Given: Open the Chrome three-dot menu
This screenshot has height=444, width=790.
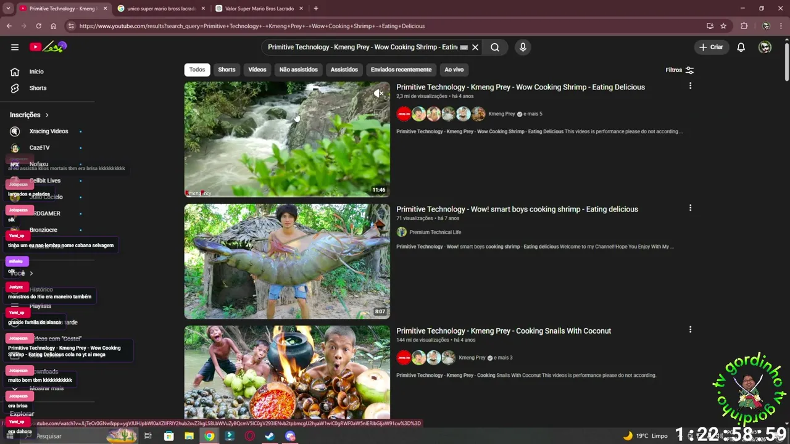Looking at the screenshot, I should 782,26.
